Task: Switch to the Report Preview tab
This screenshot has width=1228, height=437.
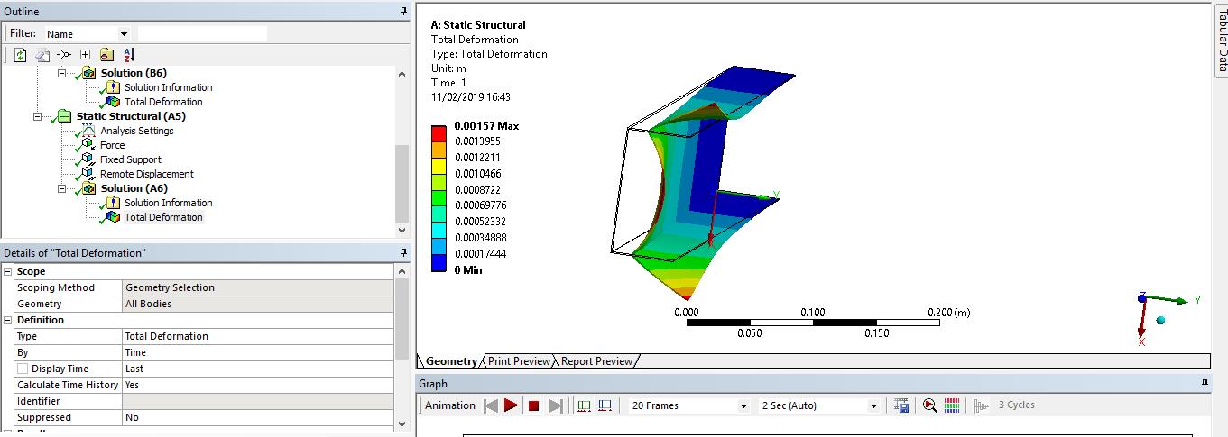Action: click(x=596, y=361)
